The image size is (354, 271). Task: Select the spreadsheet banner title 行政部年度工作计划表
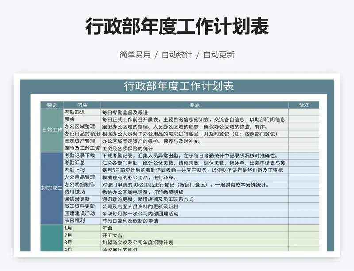pos(179,86)
